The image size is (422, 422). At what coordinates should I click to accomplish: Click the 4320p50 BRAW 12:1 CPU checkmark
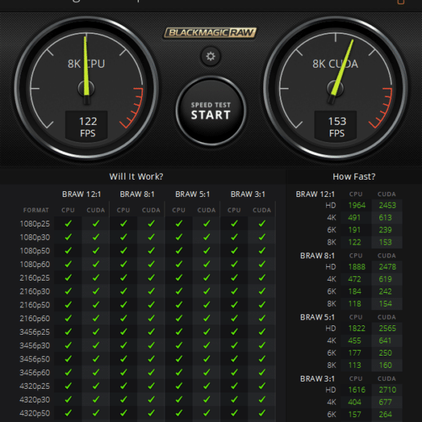(68, 413)
